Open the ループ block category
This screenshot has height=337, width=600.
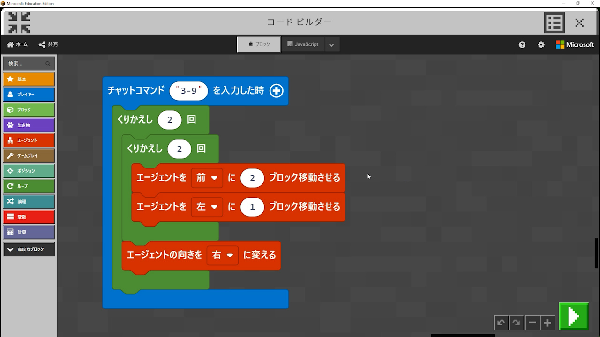point(29,186)
